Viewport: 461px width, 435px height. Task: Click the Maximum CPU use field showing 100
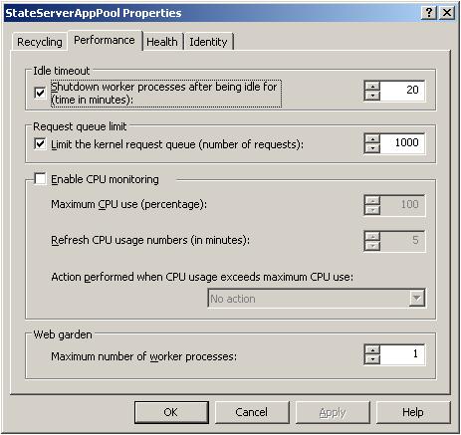402,205
